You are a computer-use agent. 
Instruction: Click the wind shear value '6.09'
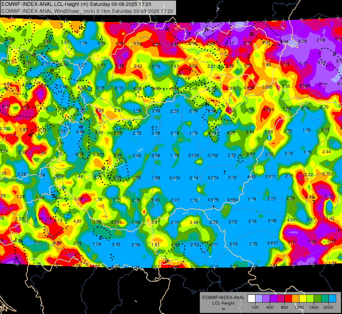coord(25,107)
